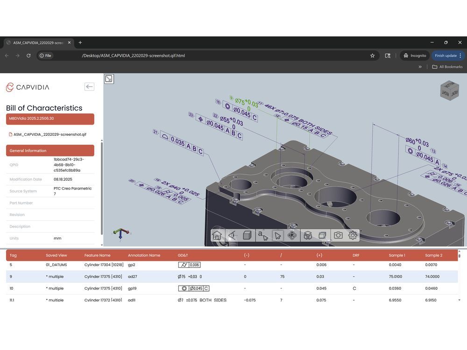Click the back arrow next to CAPVIDIA logo
The width and height of the screenshot is (467, 350).
(89, 87)
